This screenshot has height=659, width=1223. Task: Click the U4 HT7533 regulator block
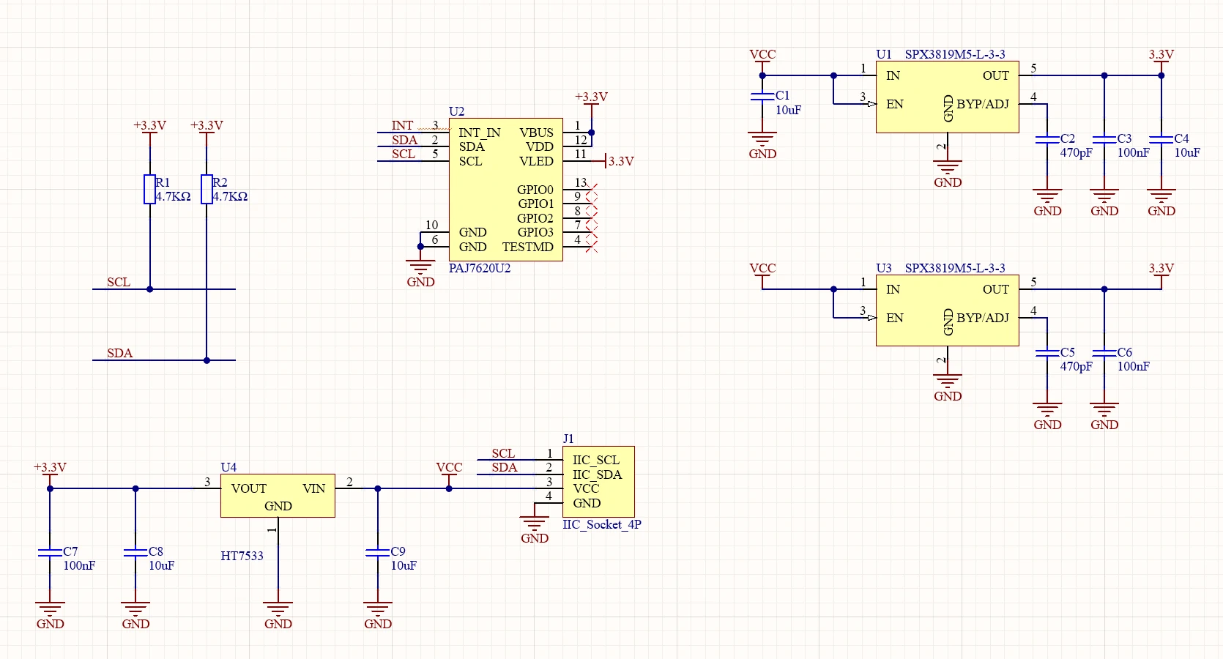pos(278,496)
